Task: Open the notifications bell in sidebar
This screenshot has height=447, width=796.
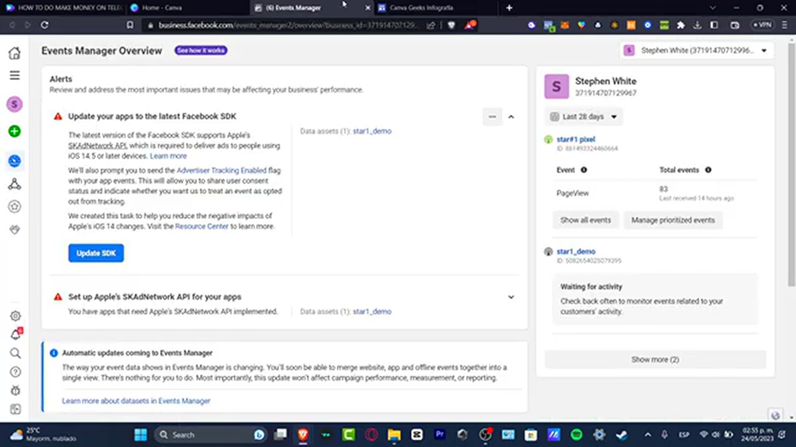Action: click(16, 334)
